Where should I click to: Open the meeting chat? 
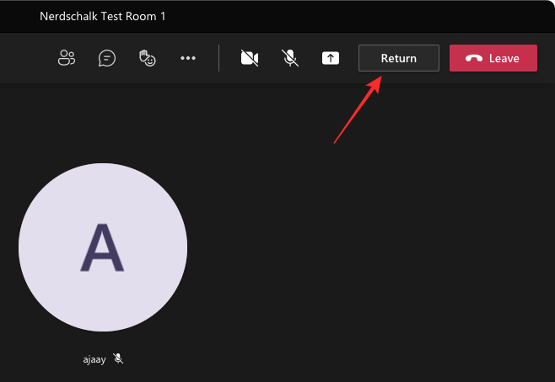point(107,58)
